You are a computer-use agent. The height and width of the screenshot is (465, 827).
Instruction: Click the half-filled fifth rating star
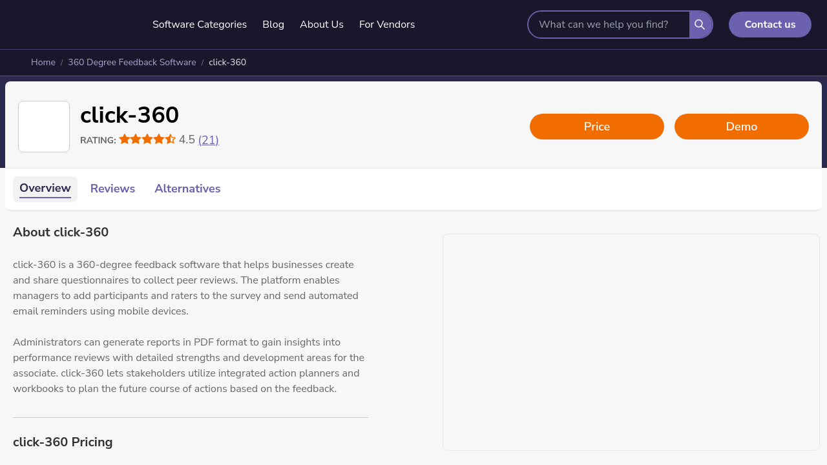(171, 139)
